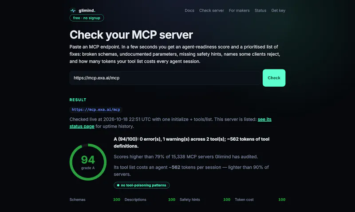Click the ~562 tokens per session text
355x212 pixels.
click(195, 167)
